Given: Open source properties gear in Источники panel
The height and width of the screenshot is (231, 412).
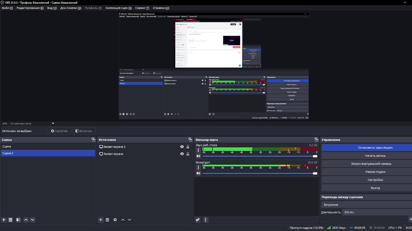Looking at the screenshot, I should pos(115,220).
